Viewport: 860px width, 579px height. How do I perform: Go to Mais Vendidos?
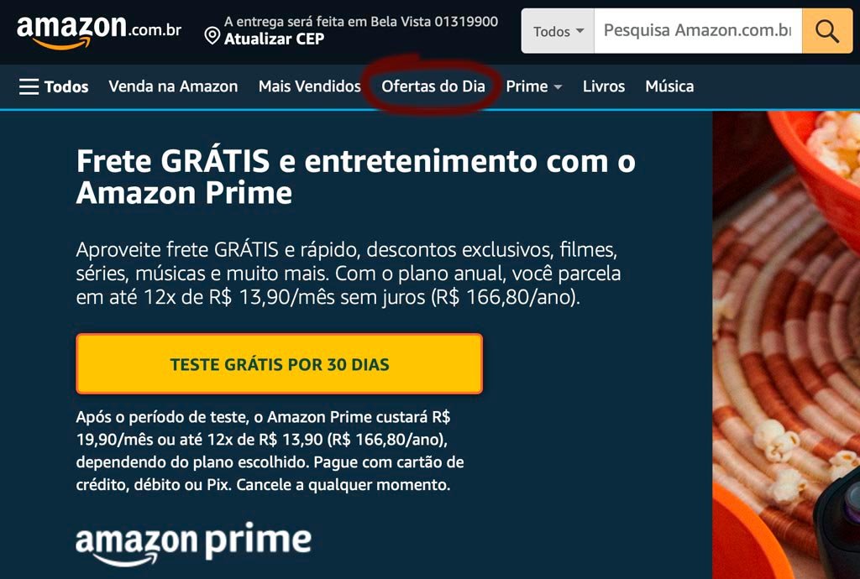pos(309,86)
